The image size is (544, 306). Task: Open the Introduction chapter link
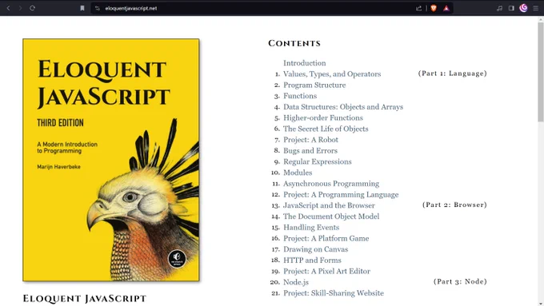coord(304,63)
